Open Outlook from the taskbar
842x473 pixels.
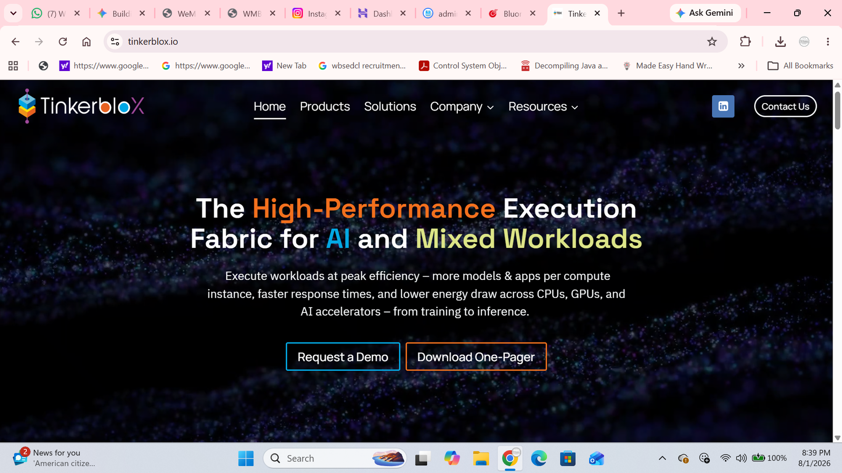click(x=597, y=458)
